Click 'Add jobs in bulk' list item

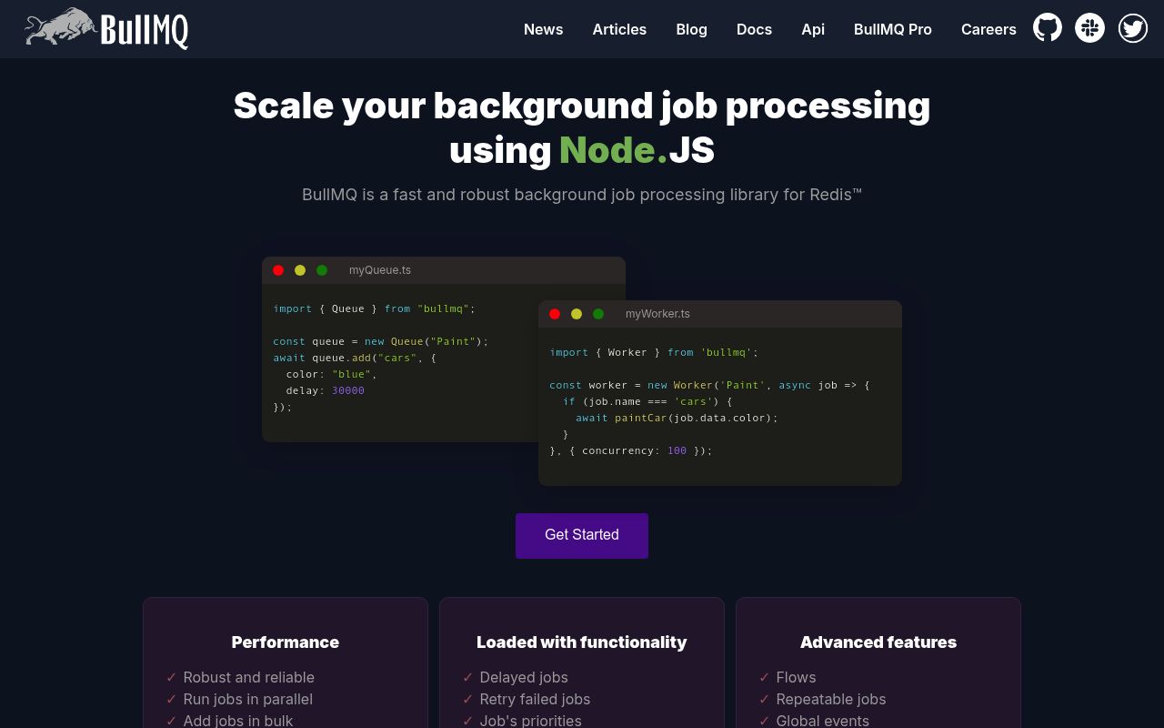coord(238,721)
